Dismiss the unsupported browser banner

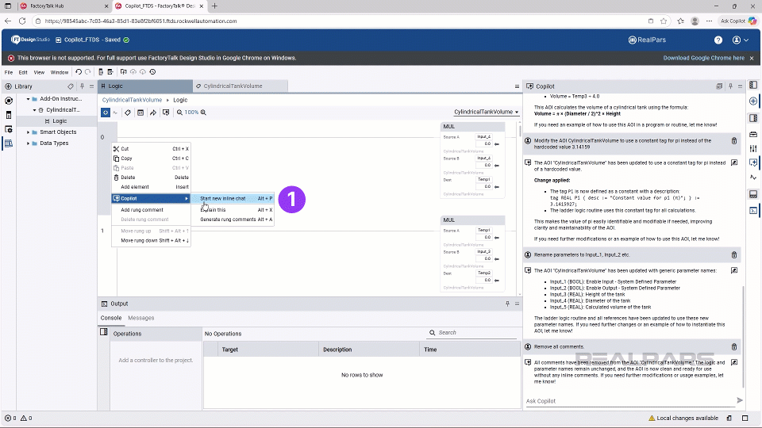point(752,58)
